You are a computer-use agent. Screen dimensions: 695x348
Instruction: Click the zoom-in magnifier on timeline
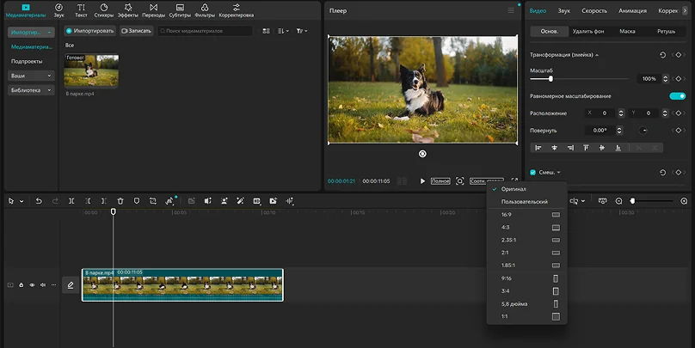[x=684, y=201]
